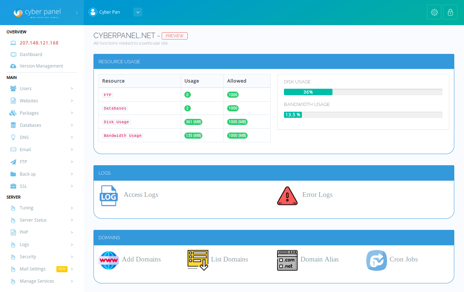Click the Cron Jobs link
This screenshot has width=464, height=292.
click(404, 259)
